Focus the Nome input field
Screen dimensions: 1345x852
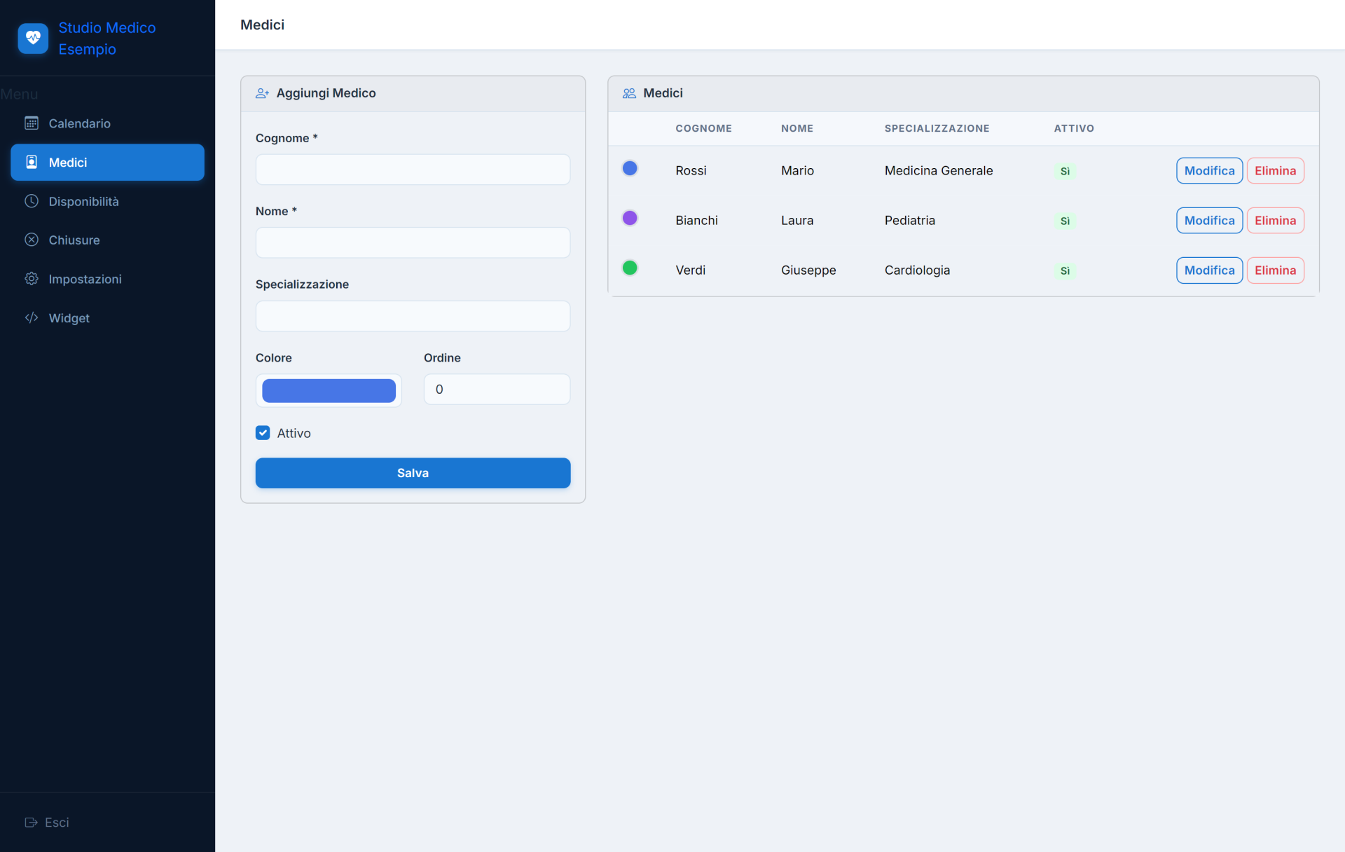click(x=413, y=242)
